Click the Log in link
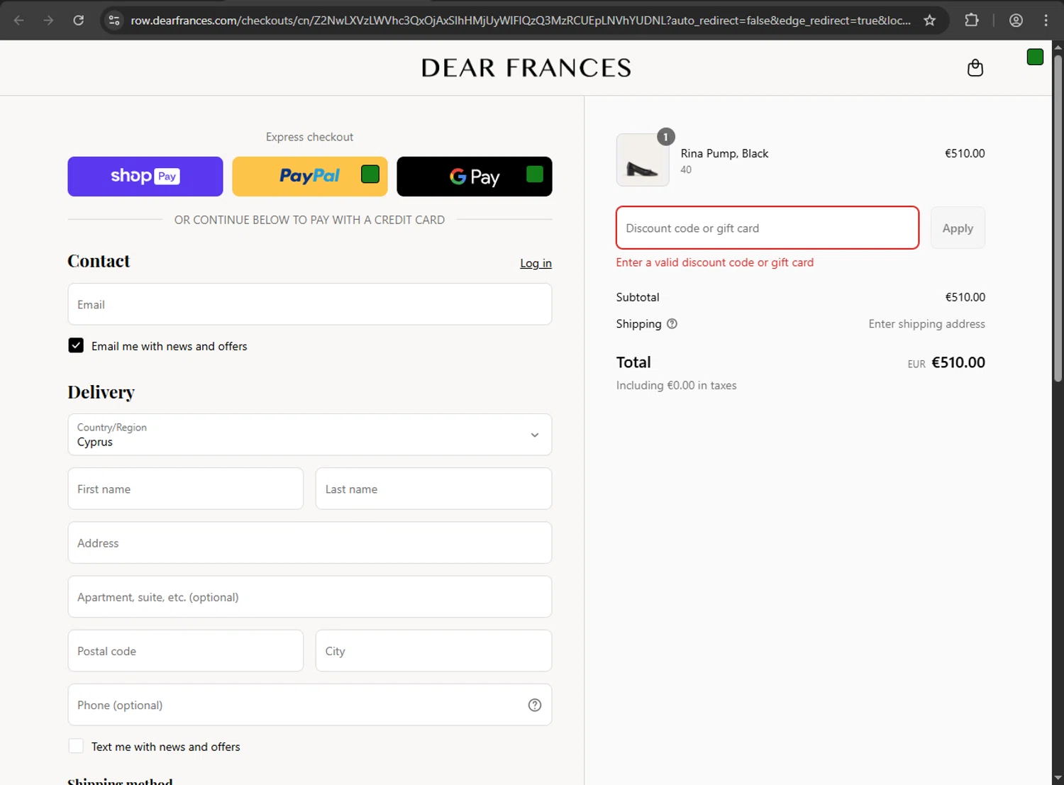 click(536, 263)
